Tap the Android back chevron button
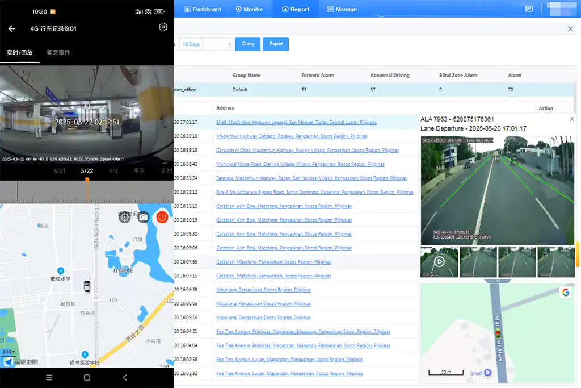 [x=125, y=378]
